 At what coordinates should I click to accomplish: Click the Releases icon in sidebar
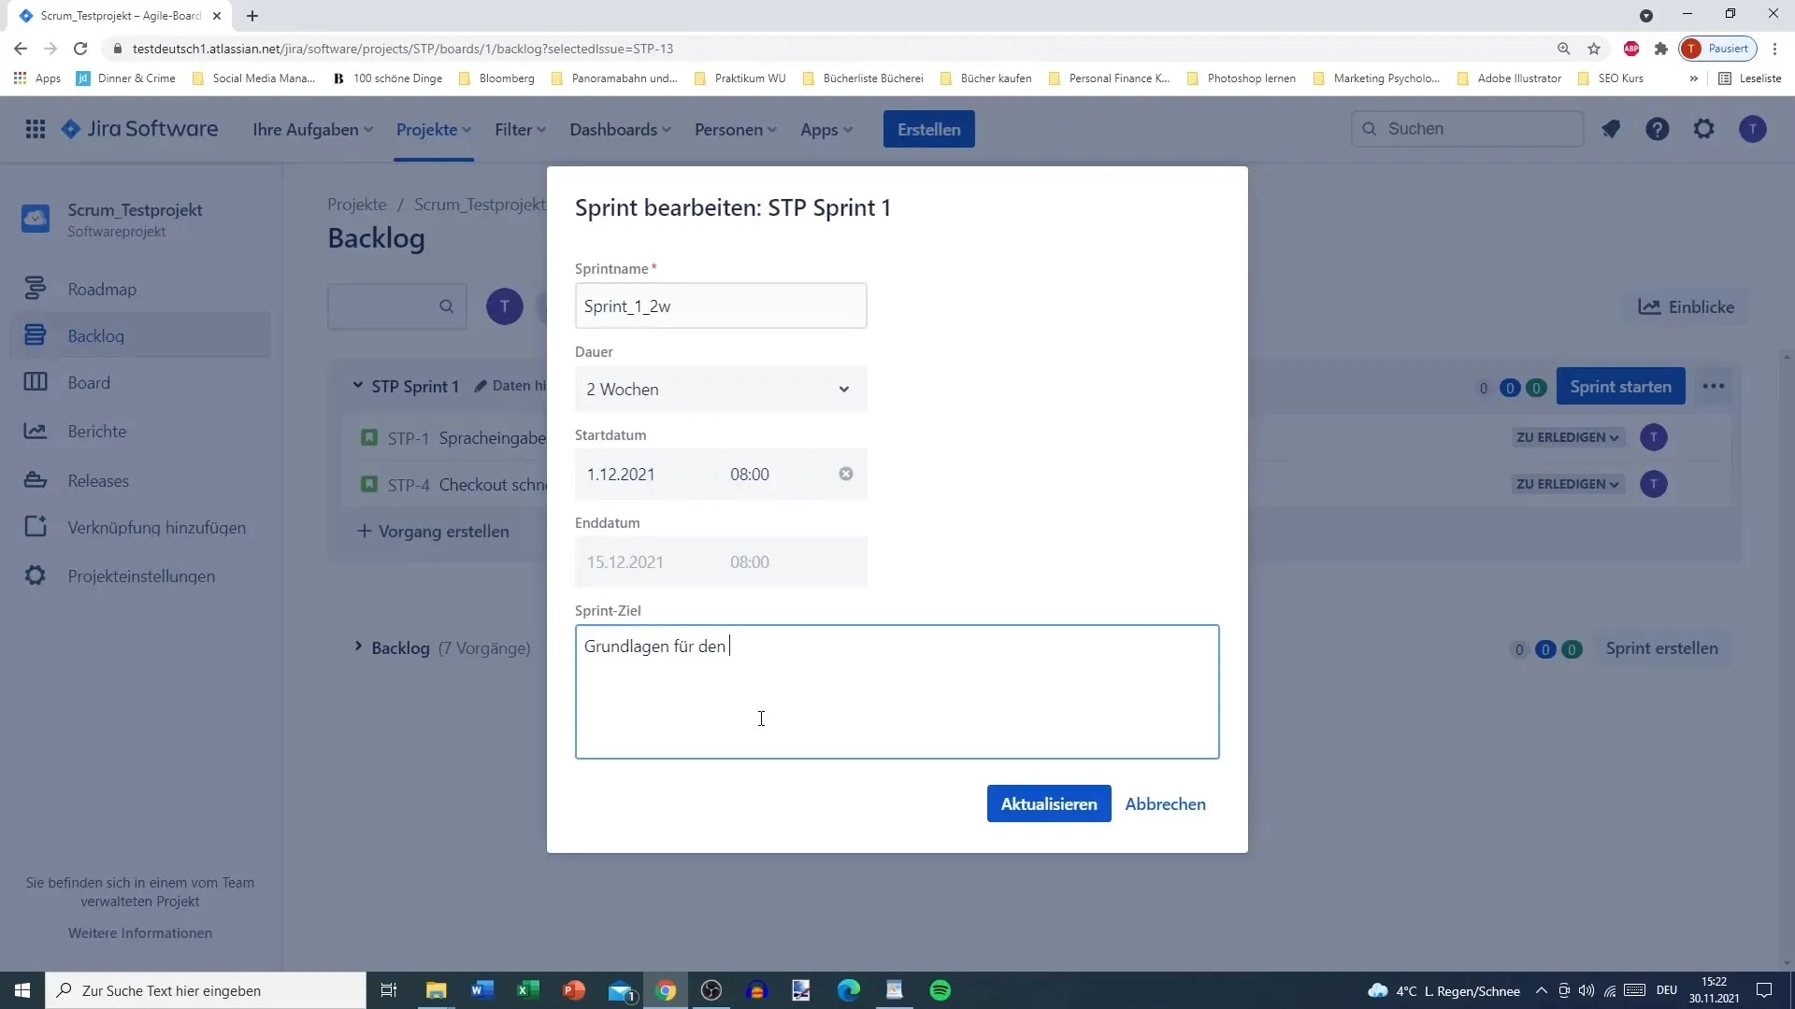(x=36, y=479)
